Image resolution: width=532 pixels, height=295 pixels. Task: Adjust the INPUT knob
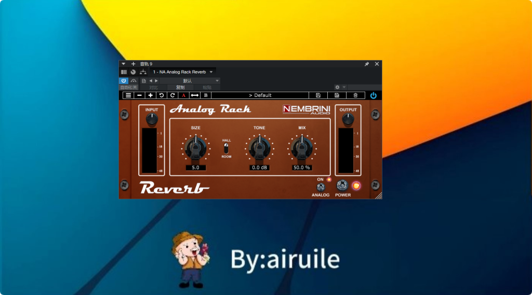pos(152,119)
